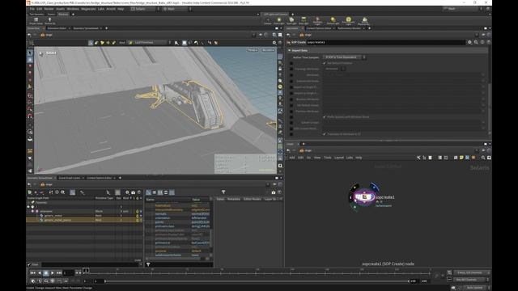Click the current frame marker on timeline
The height and width of the screenshot is (291, 518).
pyautogui.click(x=86, y=271)
